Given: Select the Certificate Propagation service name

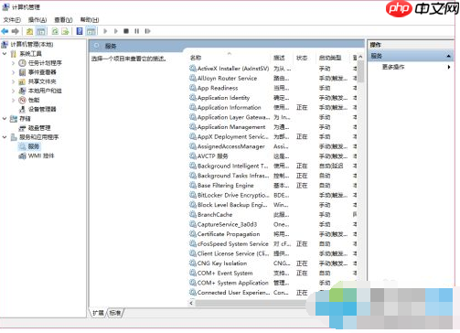Looking at the screenshot, I should coord(229,234).
